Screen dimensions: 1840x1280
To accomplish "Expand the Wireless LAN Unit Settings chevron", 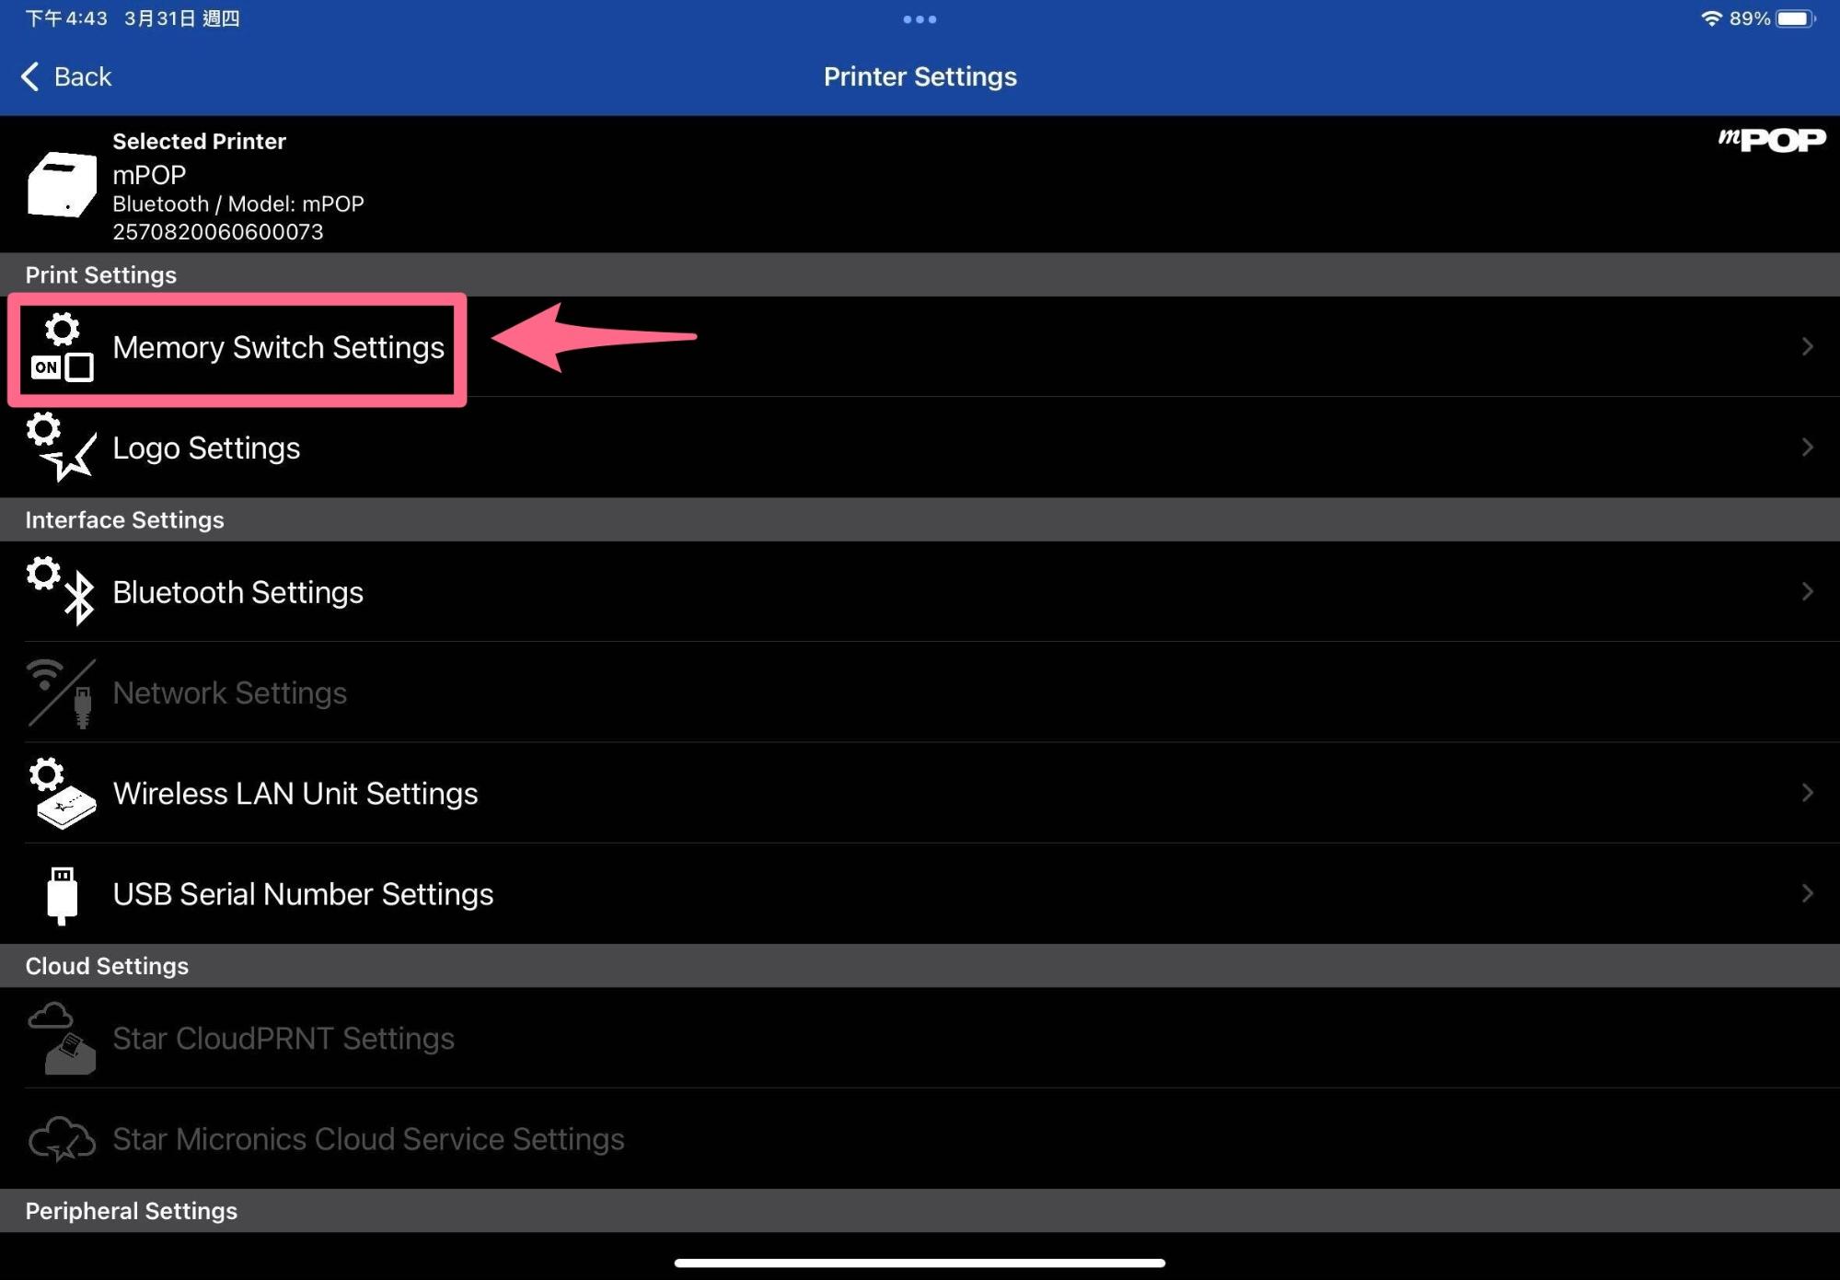I will pos(1808,793).
